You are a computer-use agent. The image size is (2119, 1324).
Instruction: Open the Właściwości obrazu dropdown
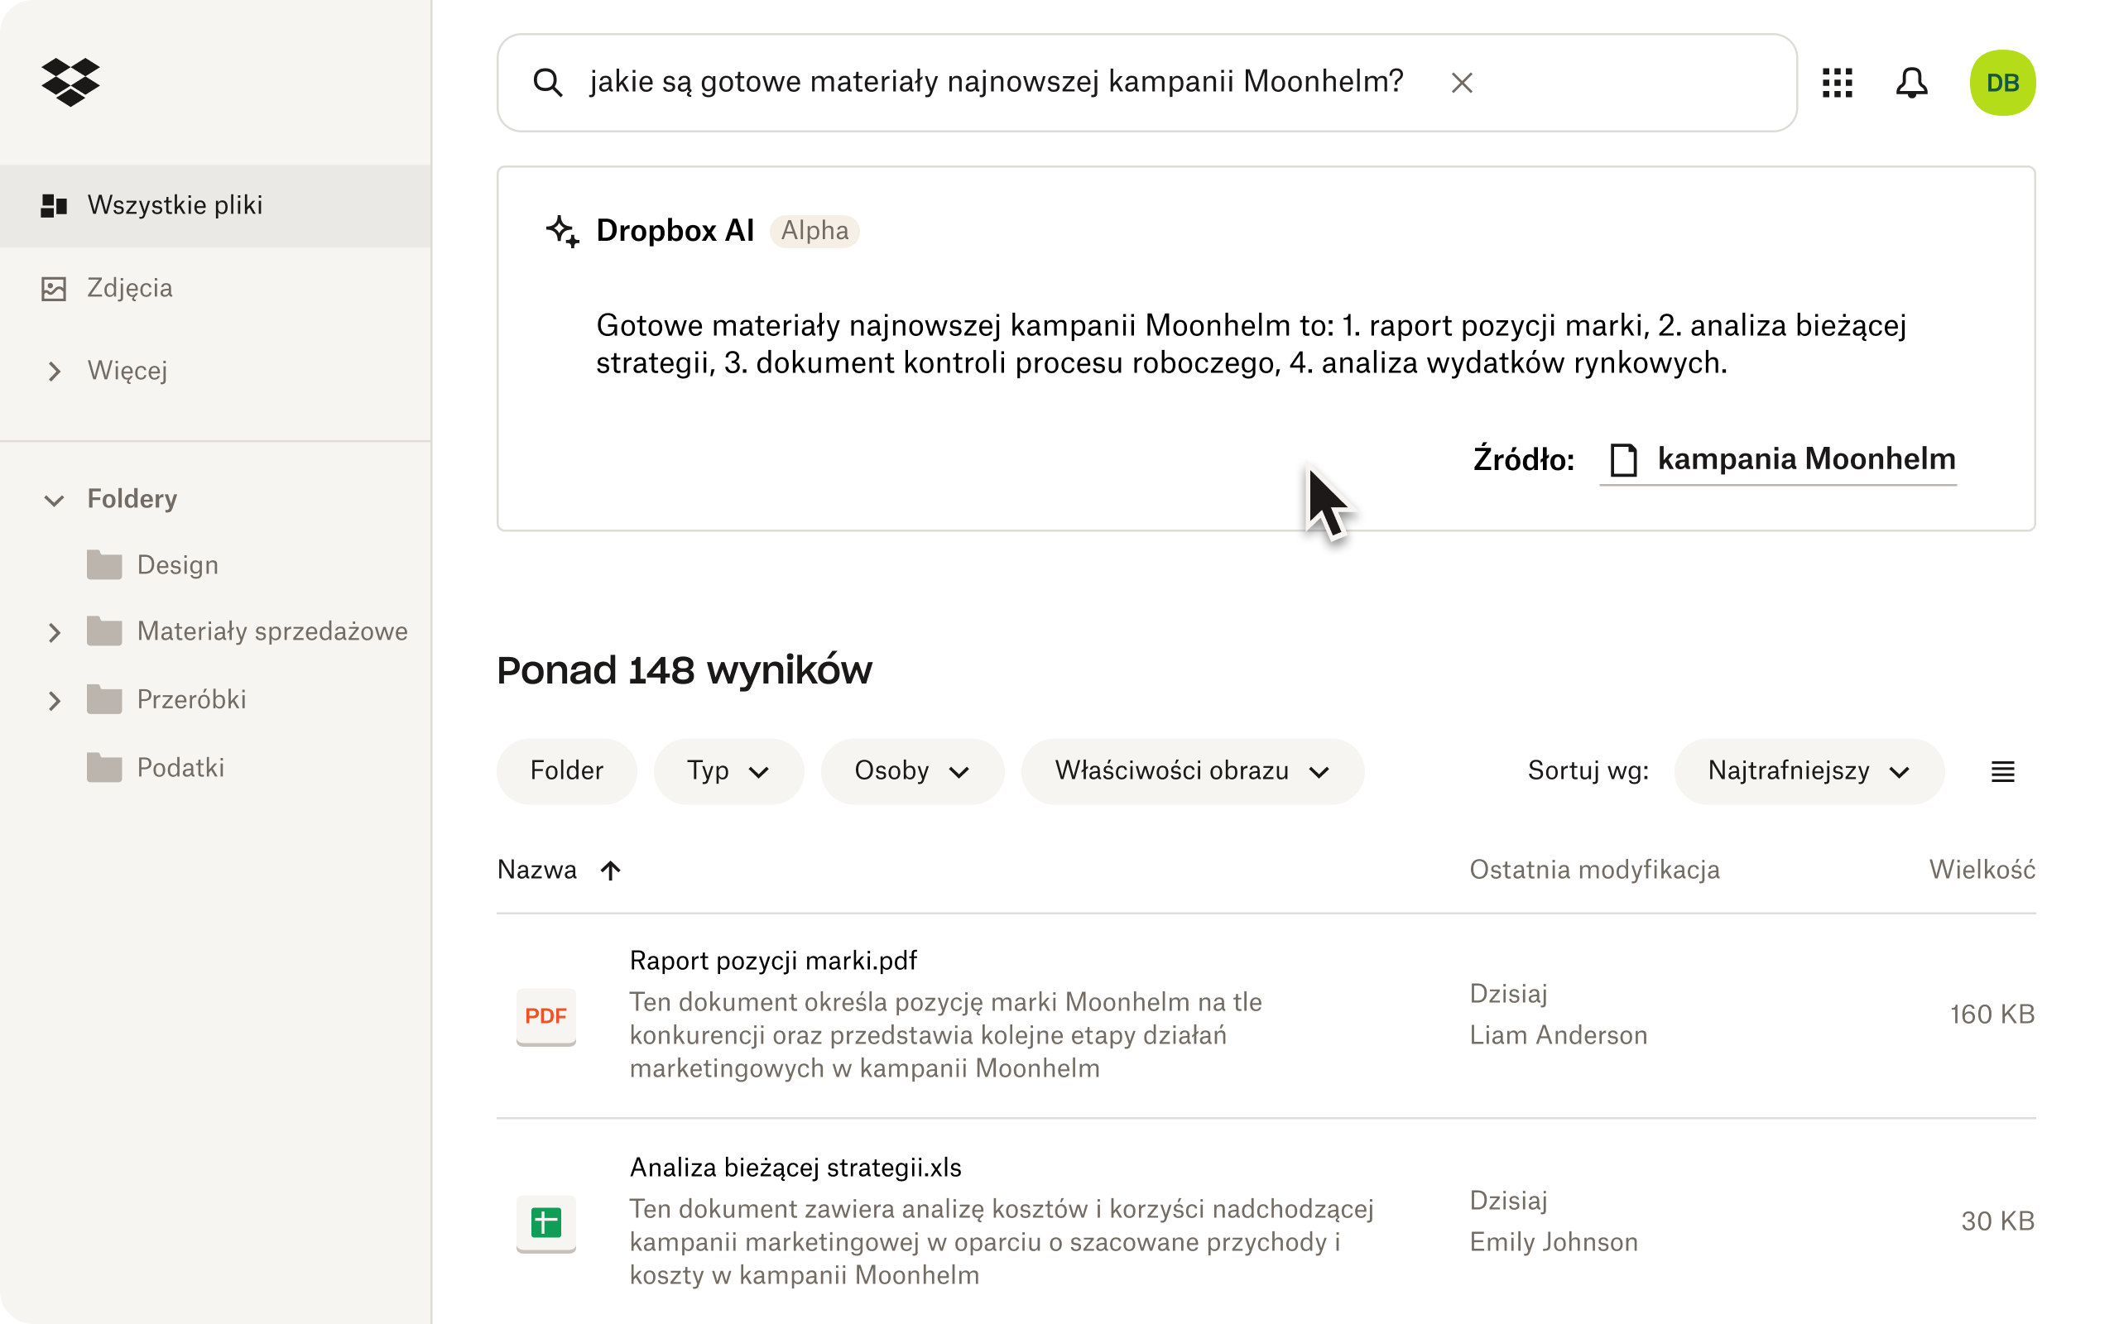1193,770
